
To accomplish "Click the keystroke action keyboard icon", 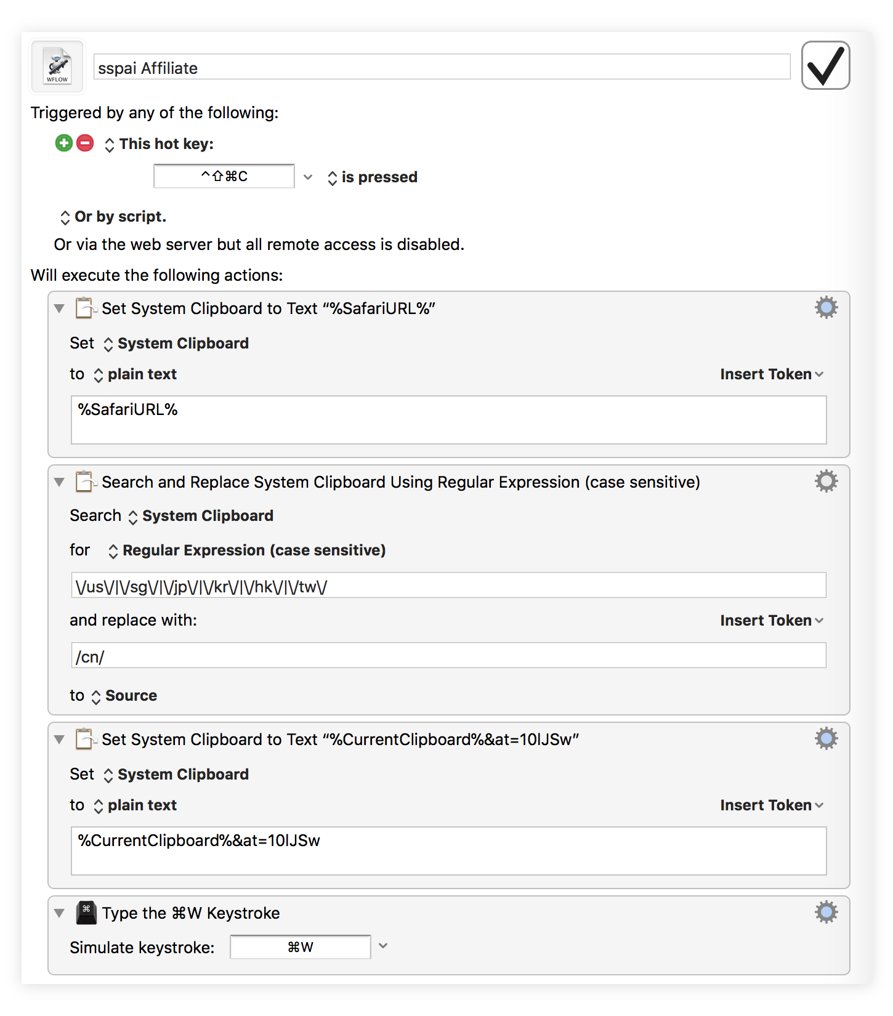I will pos(86,913).
